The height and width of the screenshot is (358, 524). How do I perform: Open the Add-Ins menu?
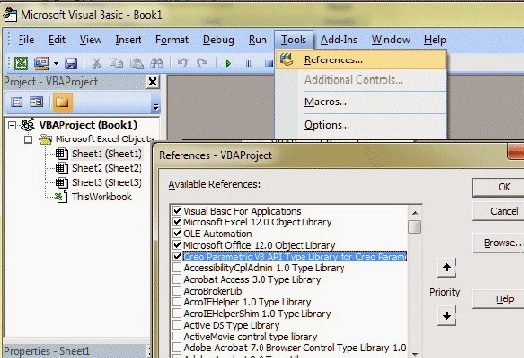(x=340, y=40)
